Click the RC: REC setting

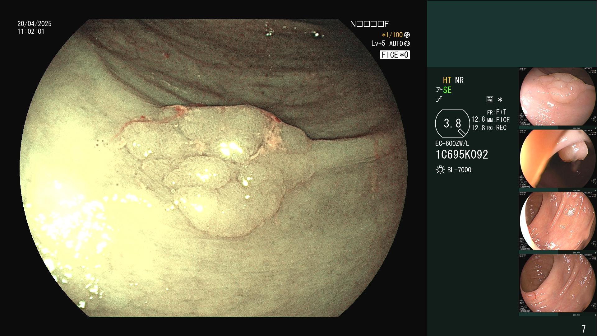coord(497,128)
